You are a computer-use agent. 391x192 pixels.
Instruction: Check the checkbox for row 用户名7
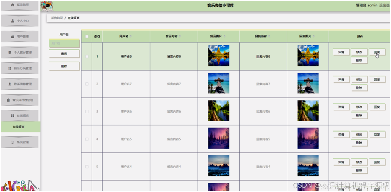point(87,84)
